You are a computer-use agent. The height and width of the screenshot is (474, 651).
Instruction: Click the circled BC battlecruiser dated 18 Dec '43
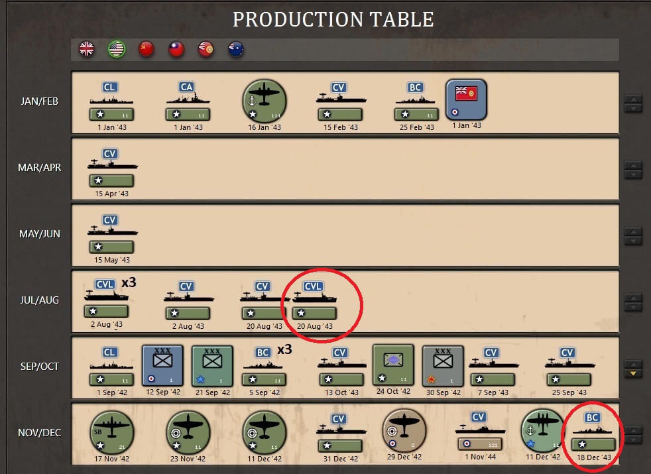[x=593, y=434]
